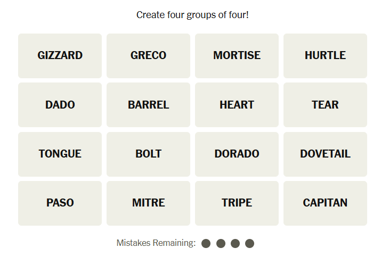The image size is (373, 256).
Task: Click the "Mistakes Remaining:" label
Action: pos(156,243)
